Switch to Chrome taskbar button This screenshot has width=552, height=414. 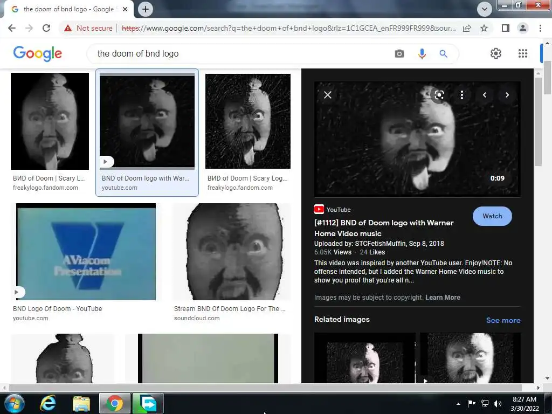coord(114,403)
